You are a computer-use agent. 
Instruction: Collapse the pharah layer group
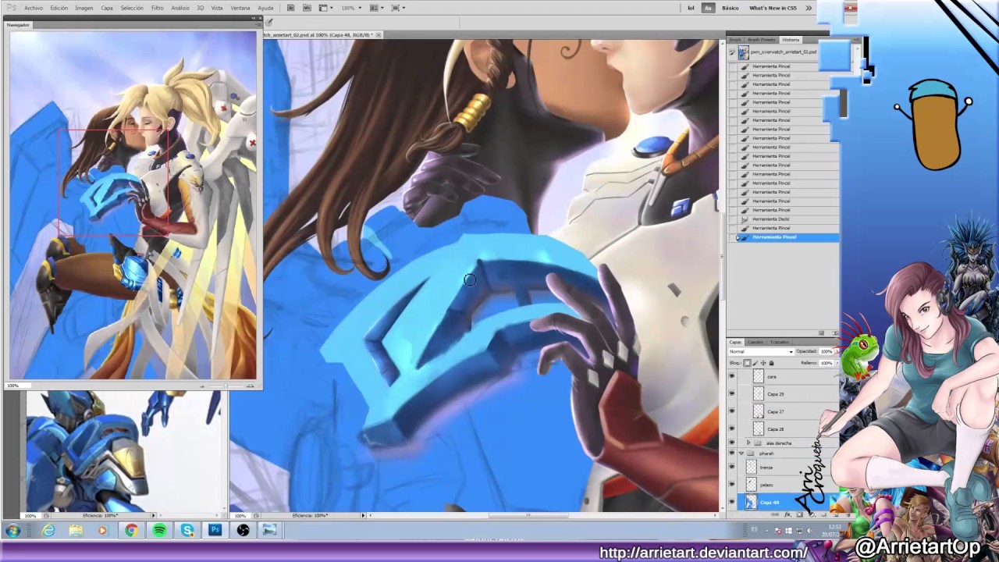pos(741,453)
